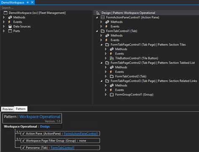Click the TileButtonControl1 tile button icon

click(112, 58)
